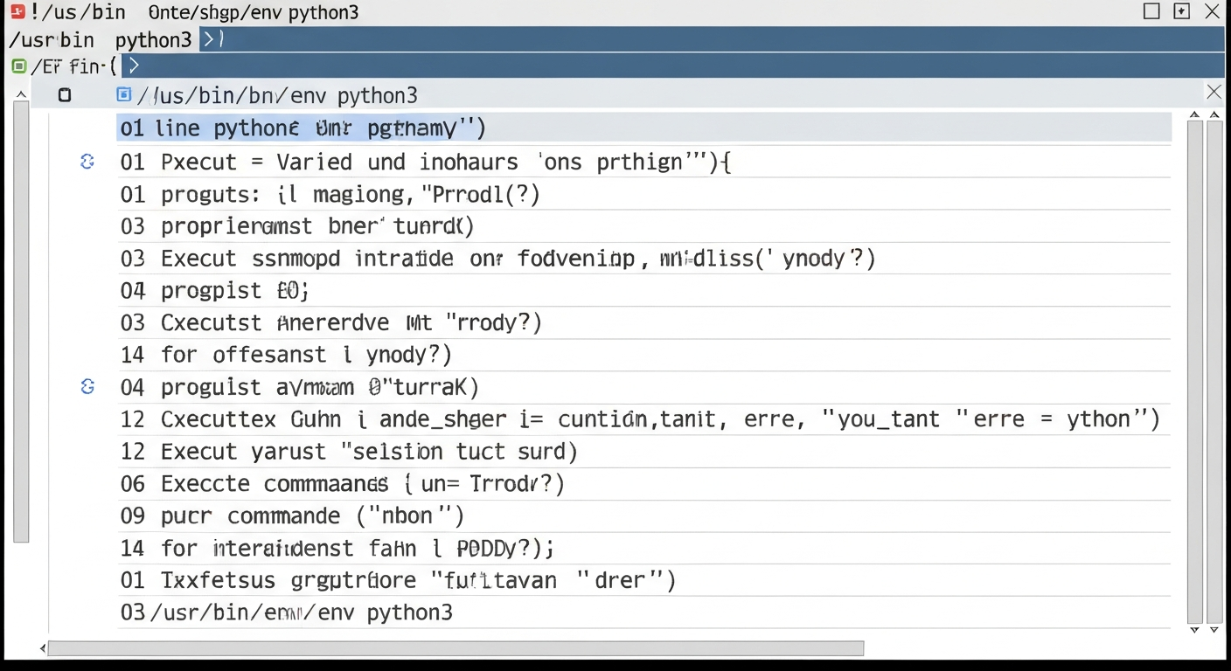Click the scroll down arrow at bottom right
Viewport: 1231px width, 671px height.
point(1214,630)
